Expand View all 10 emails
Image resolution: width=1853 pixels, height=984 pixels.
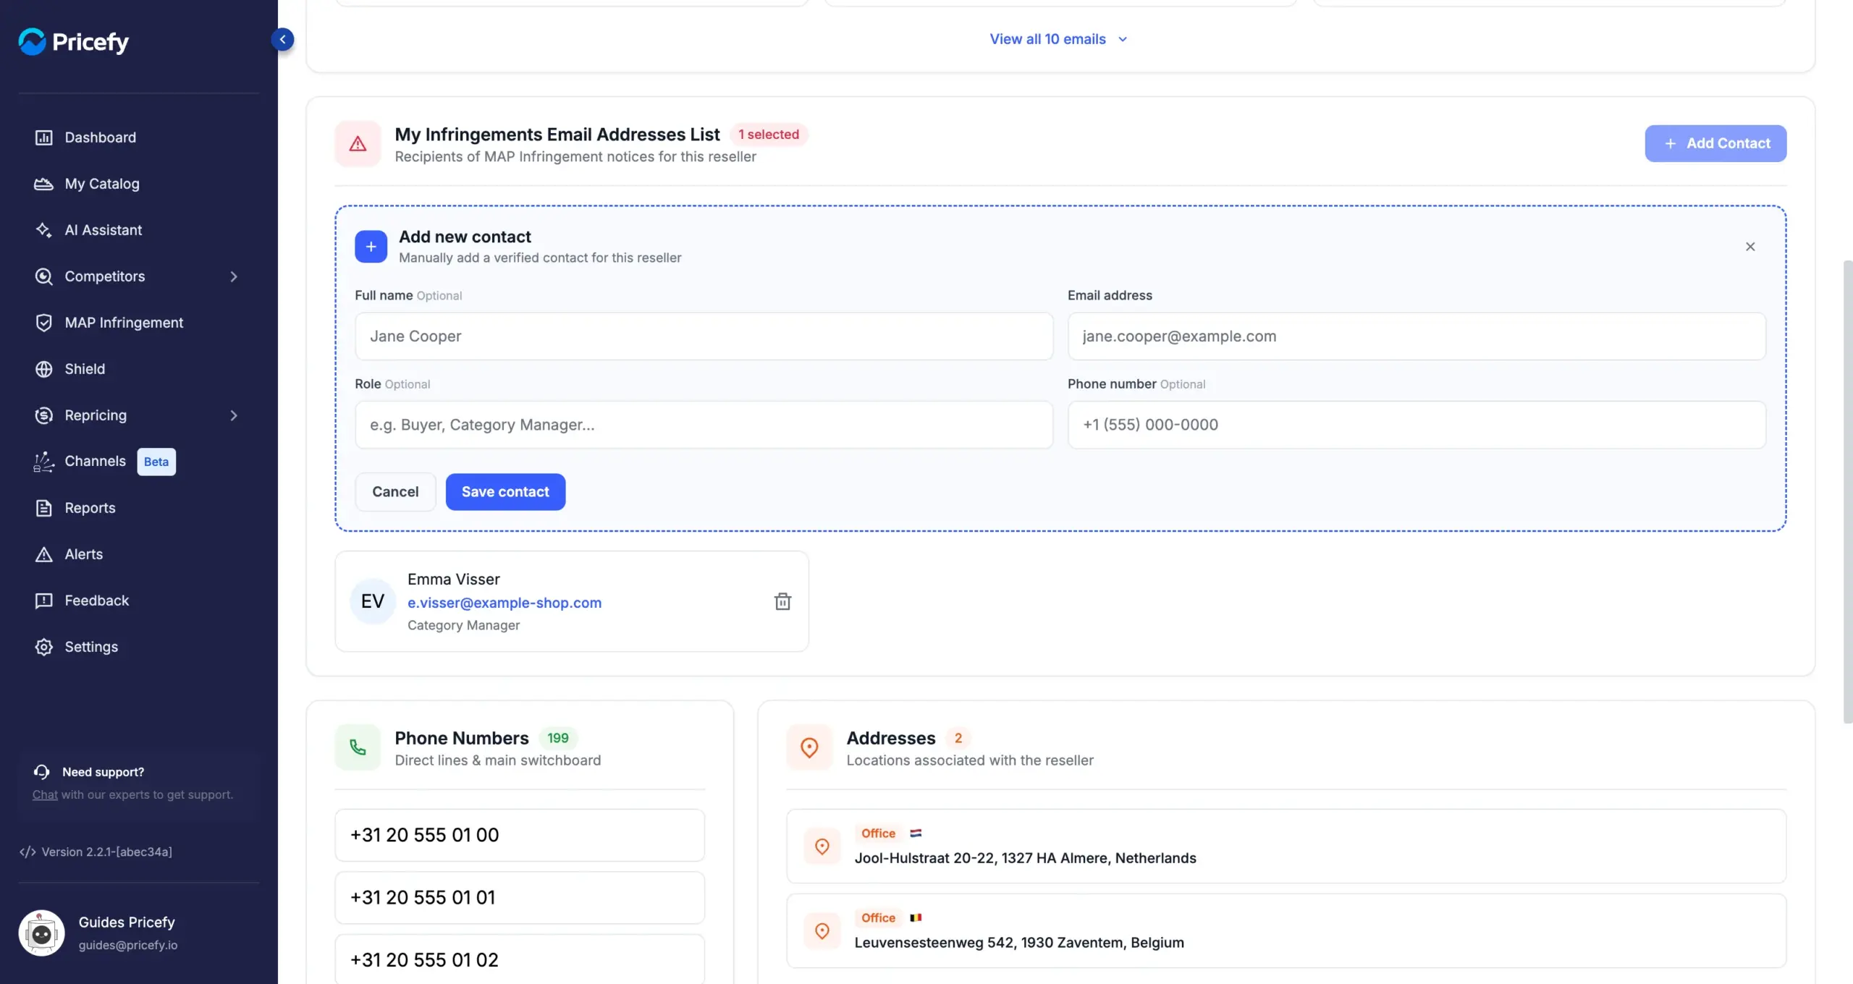coord(1058,39)
